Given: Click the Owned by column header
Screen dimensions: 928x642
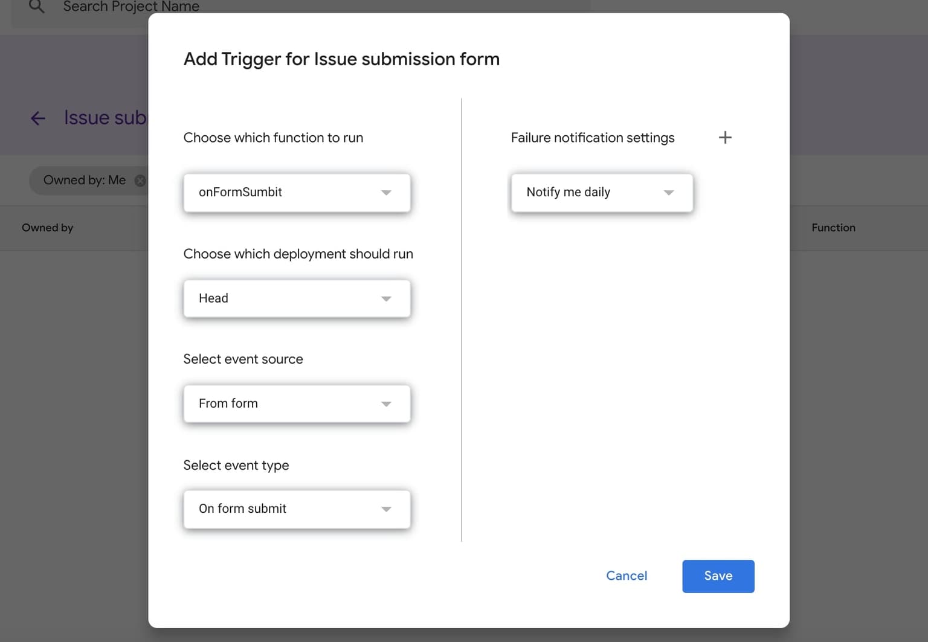Looking at the screenshot, I should 47,228.
